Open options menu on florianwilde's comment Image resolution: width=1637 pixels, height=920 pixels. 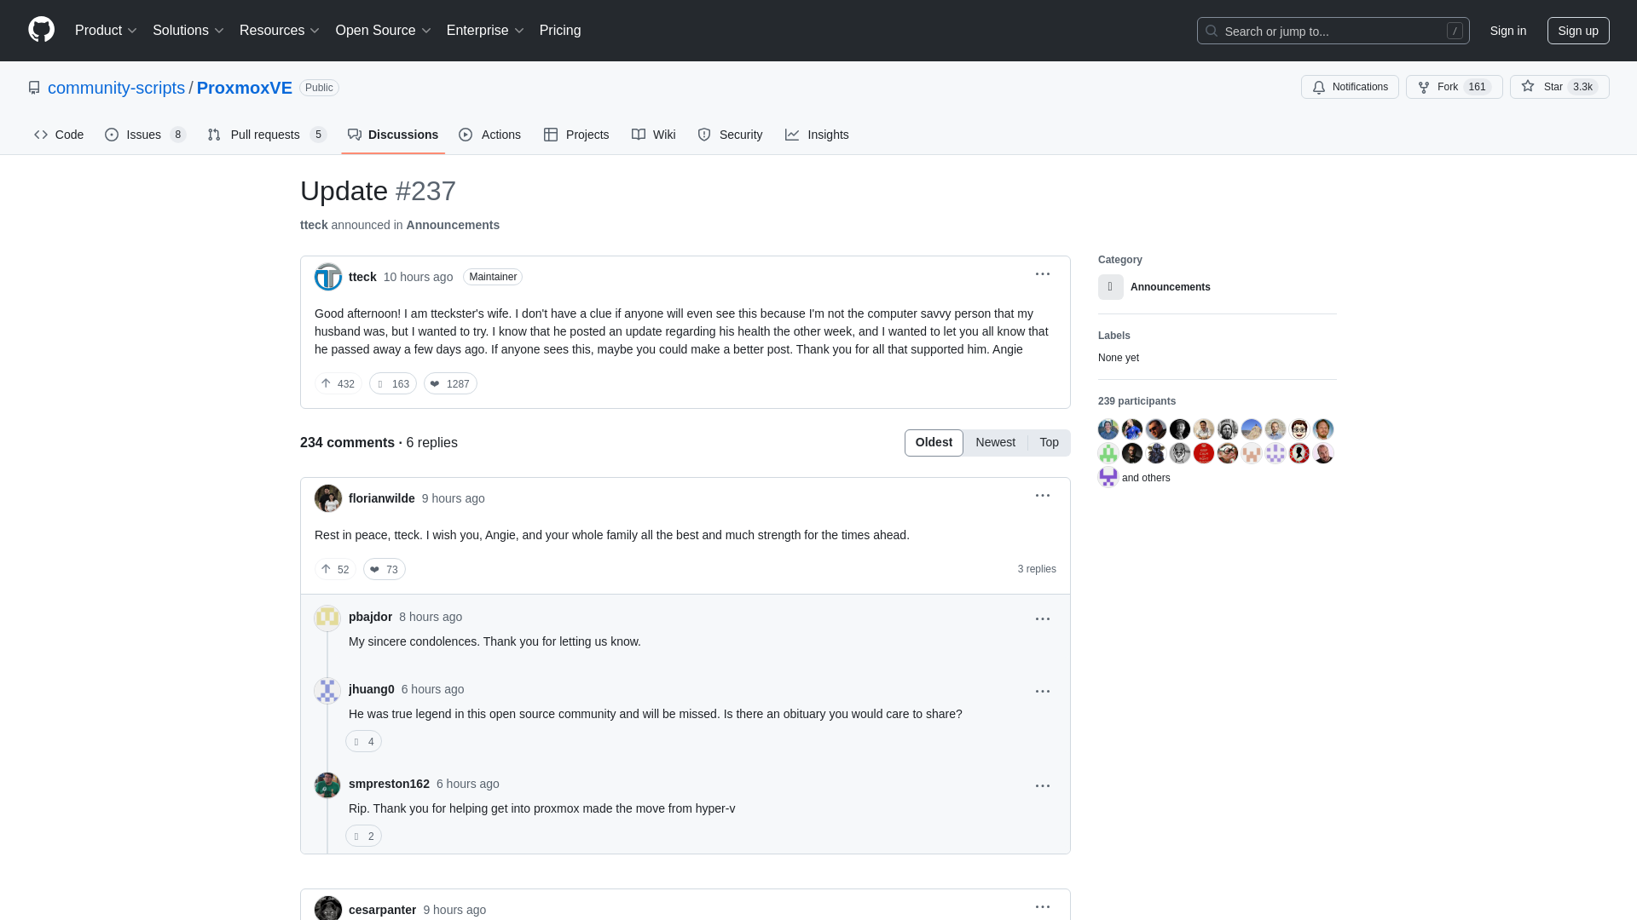(x=1042, y=496)
